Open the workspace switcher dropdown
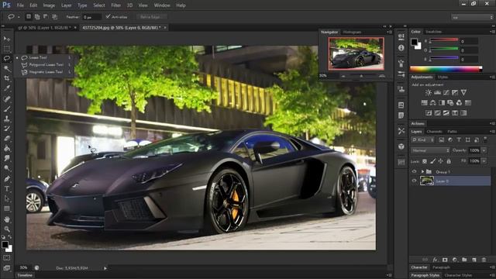 pyautogui.click(x=472, y=17)
